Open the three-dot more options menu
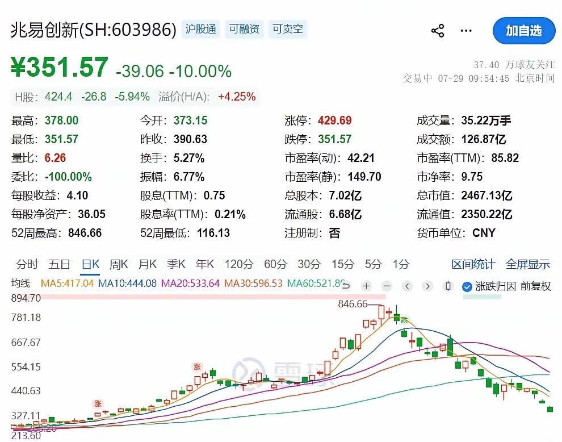 coord(466,31)
